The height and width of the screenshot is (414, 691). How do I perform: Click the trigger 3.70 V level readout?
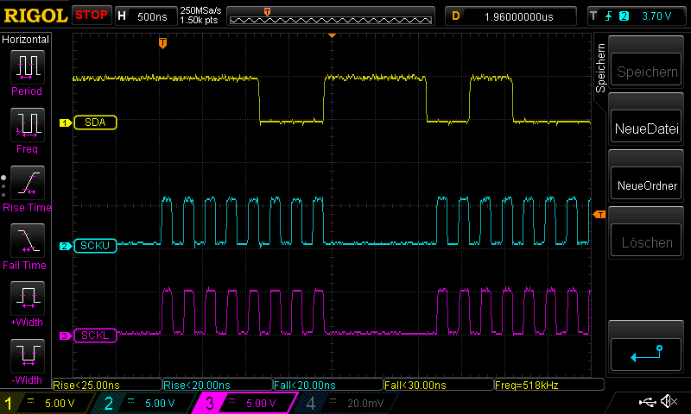[656, 16]
